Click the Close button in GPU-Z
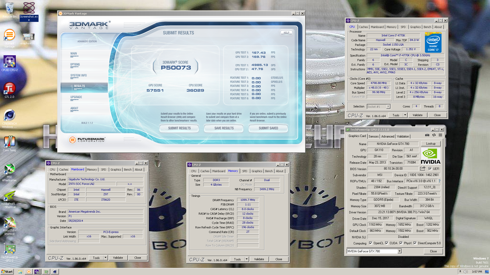This screenshot has height=275, width=490. [433, 251]
